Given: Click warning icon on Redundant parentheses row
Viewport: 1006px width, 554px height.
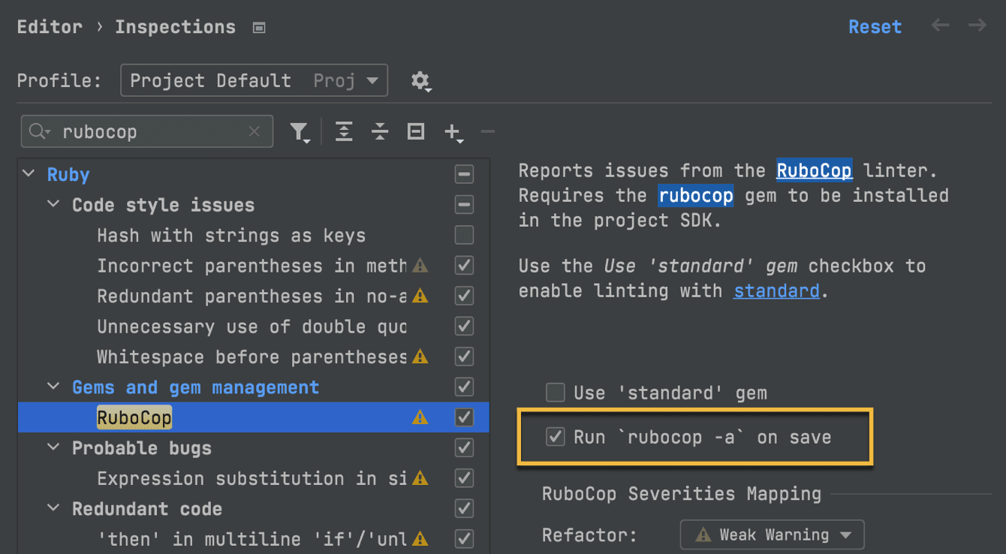Looking at the screenshot, I should point(420,297).
